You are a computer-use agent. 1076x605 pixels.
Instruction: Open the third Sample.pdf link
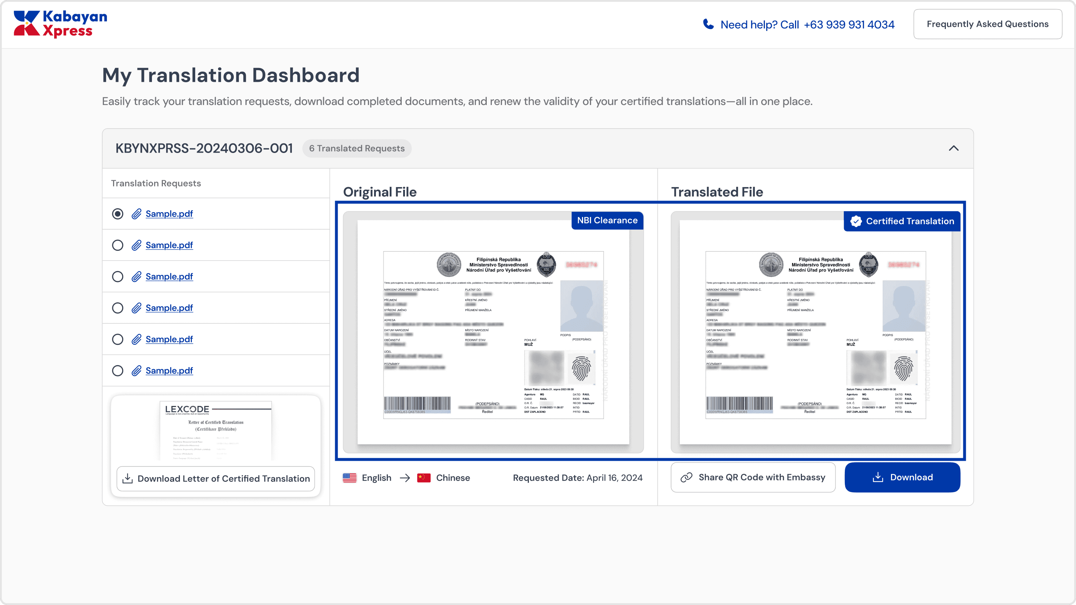169,277
